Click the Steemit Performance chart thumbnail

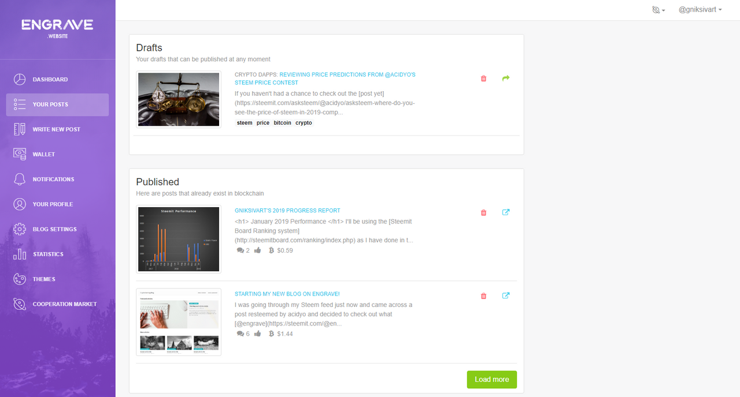(179, 239)
